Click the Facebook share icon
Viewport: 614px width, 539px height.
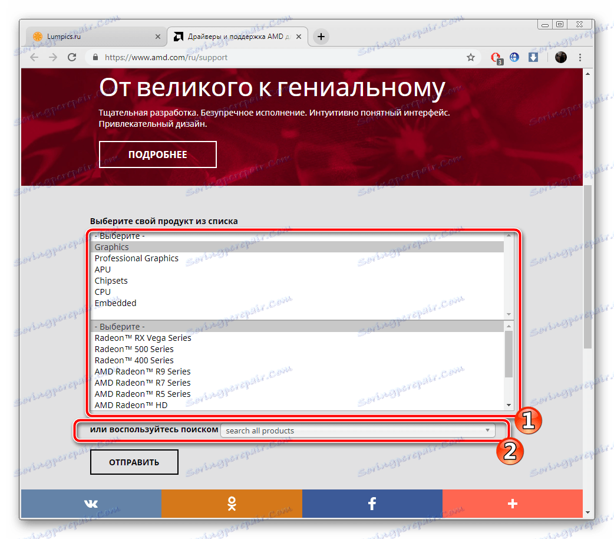point(372,504)
